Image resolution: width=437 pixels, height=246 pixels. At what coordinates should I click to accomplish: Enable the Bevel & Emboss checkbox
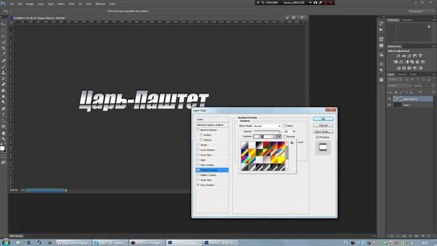(198, 130)
